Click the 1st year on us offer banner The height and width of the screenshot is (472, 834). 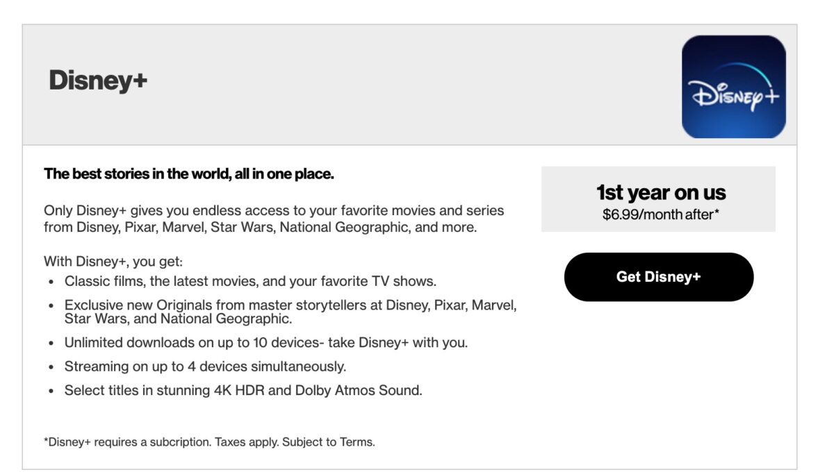(x=658, y=198)
